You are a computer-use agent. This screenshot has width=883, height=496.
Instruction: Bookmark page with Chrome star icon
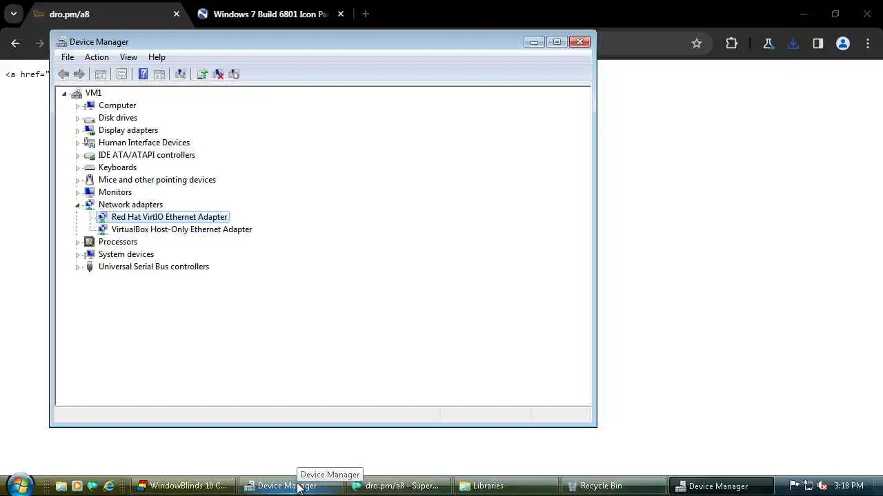click(x=697, y=43)
